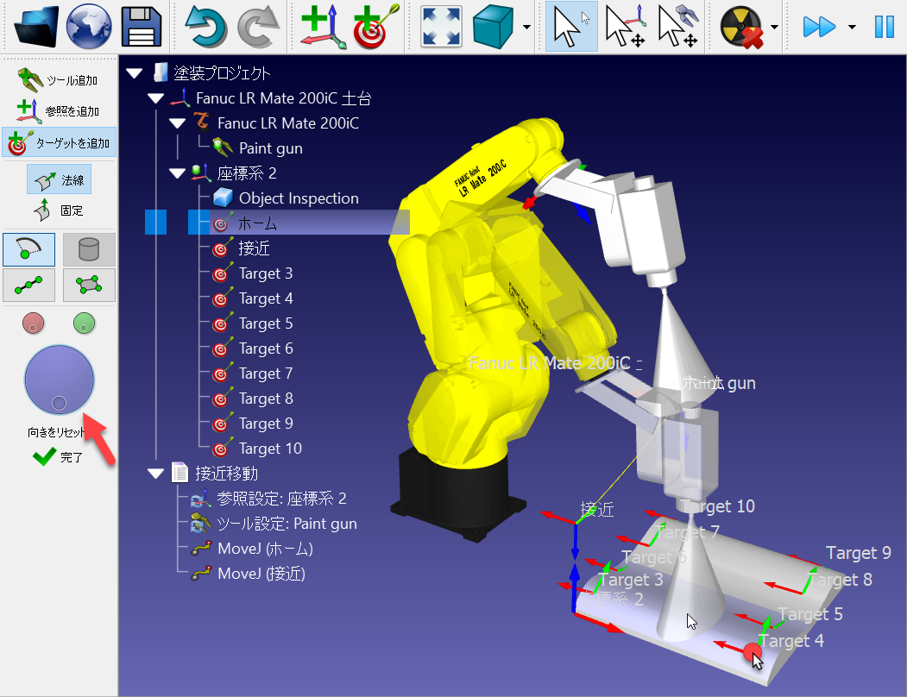907x697 pixels.
Task: Open file with the folder icon
Action: click(36, 27)
